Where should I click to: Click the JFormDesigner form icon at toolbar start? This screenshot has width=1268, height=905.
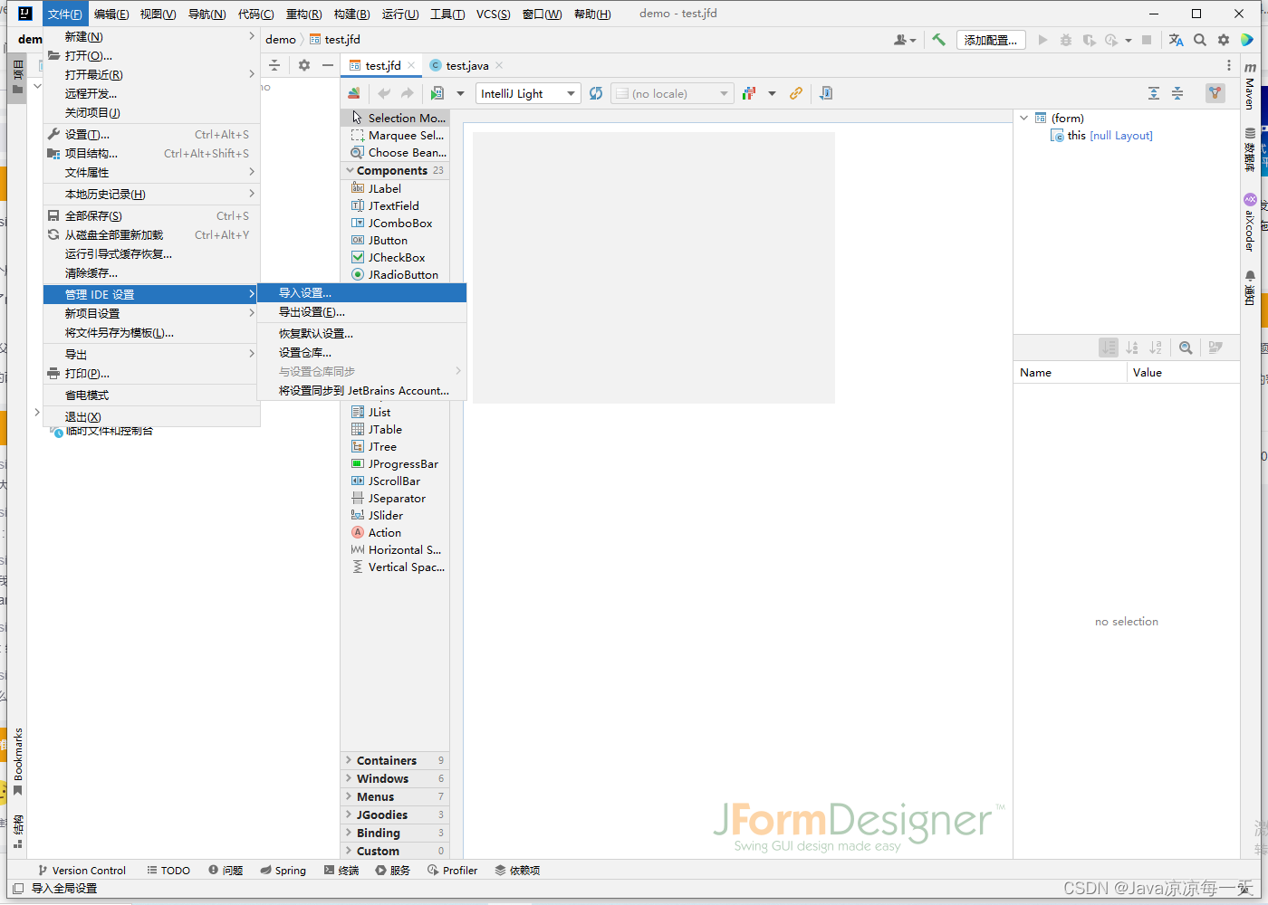(354, 93)
